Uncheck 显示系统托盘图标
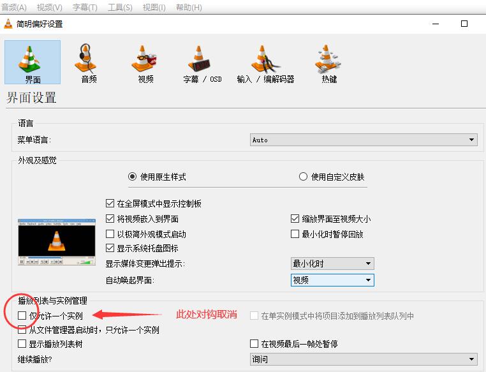Screen dimensions: 486x372 pos(110,248)
